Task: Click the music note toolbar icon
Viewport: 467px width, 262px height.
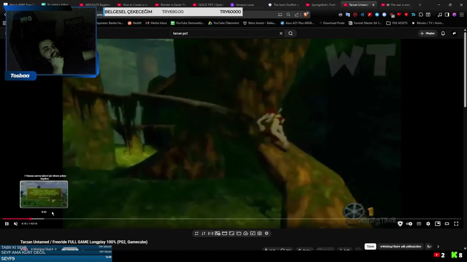Action: point(440,15)
